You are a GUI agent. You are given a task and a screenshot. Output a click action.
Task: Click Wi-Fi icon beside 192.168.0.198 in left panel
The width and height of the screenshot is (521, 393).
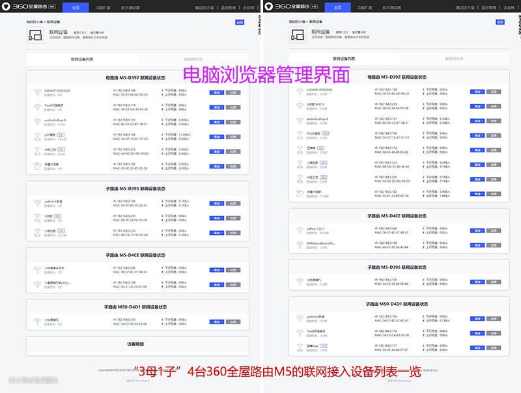click(38, 92)
